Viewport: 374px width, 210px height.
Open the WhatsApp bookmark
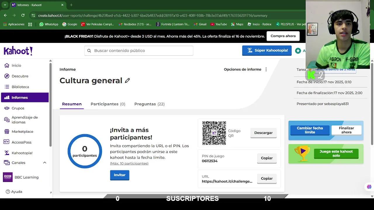[x=49, y=24]
